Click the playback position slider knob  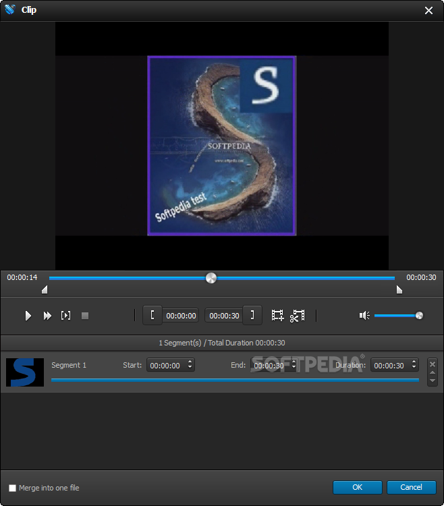211,278
